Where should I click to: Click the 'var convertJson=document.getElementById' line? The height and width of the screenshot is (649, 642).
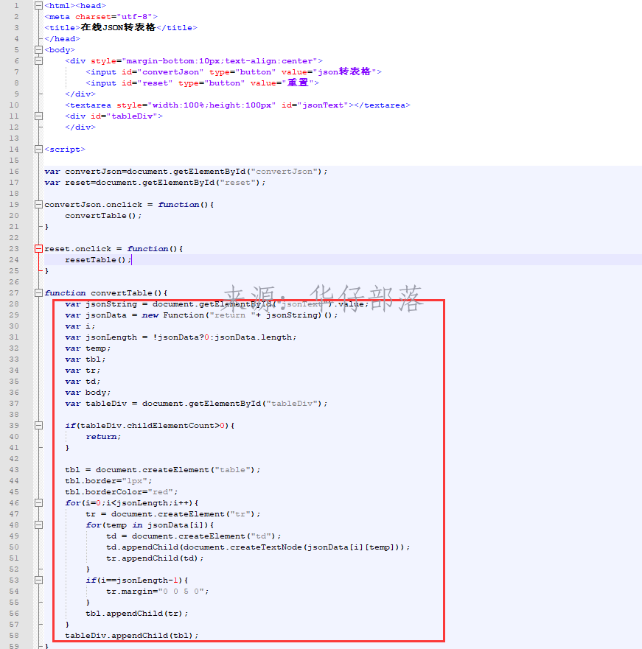[x=186, y=172]
